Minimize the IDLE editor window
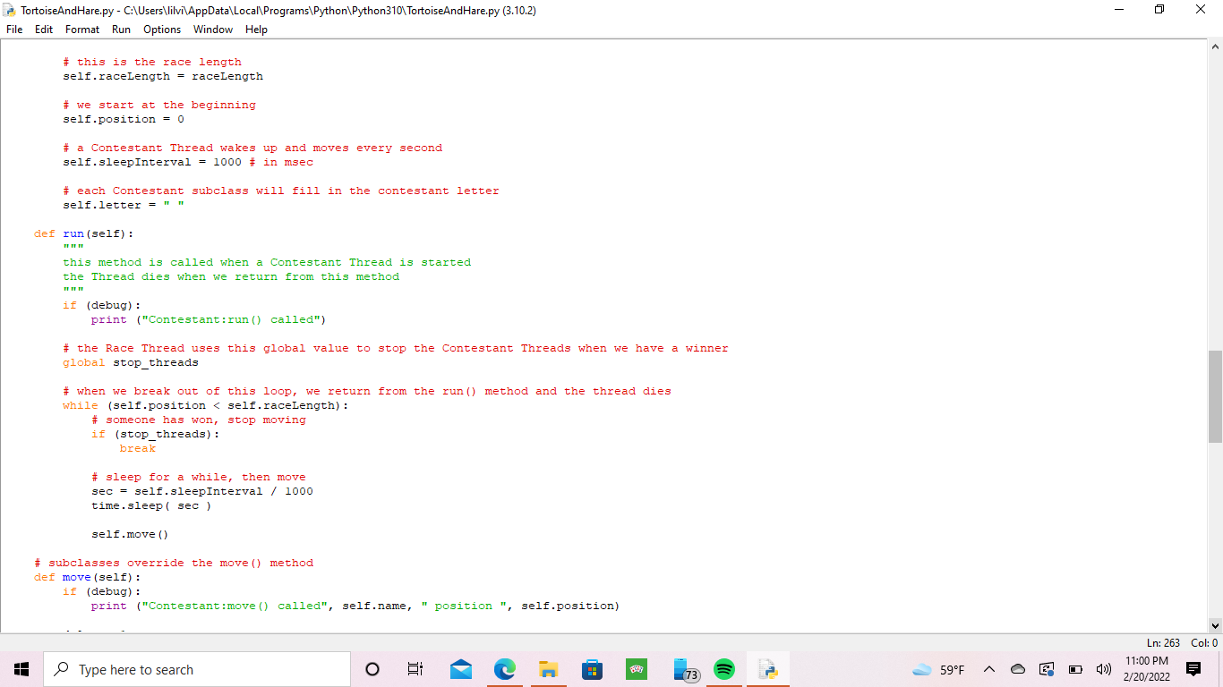The width and height of the screenshot is (1223, 687). click(1119, 10)
